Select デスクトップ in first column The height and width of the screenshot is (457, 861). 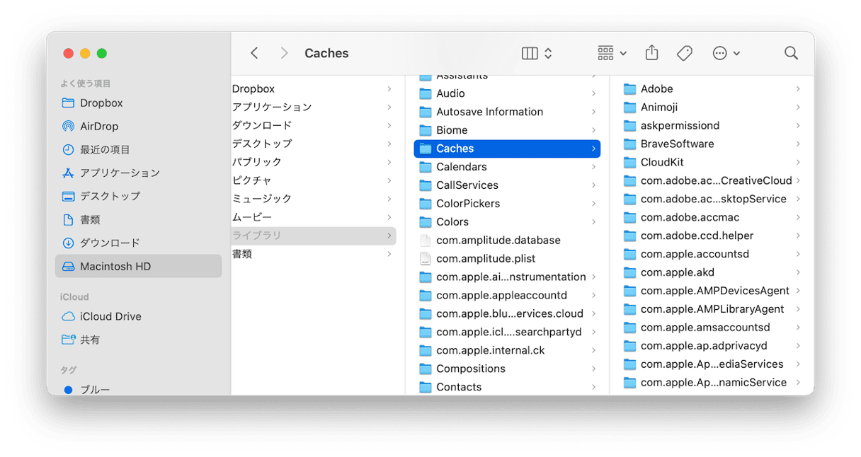[314, 144]
